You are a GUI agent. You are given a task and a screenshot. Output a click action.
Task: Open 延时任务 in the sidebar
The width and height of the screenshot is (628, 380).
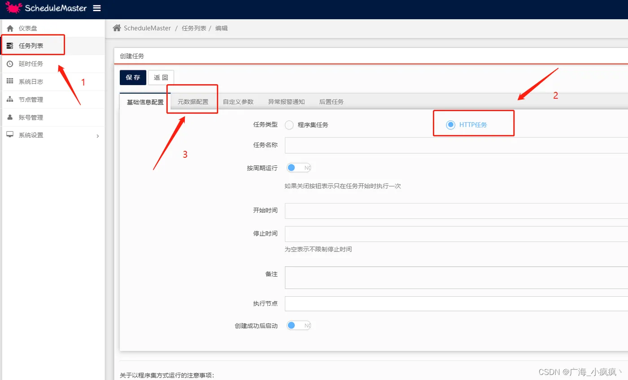click(52, 64)
